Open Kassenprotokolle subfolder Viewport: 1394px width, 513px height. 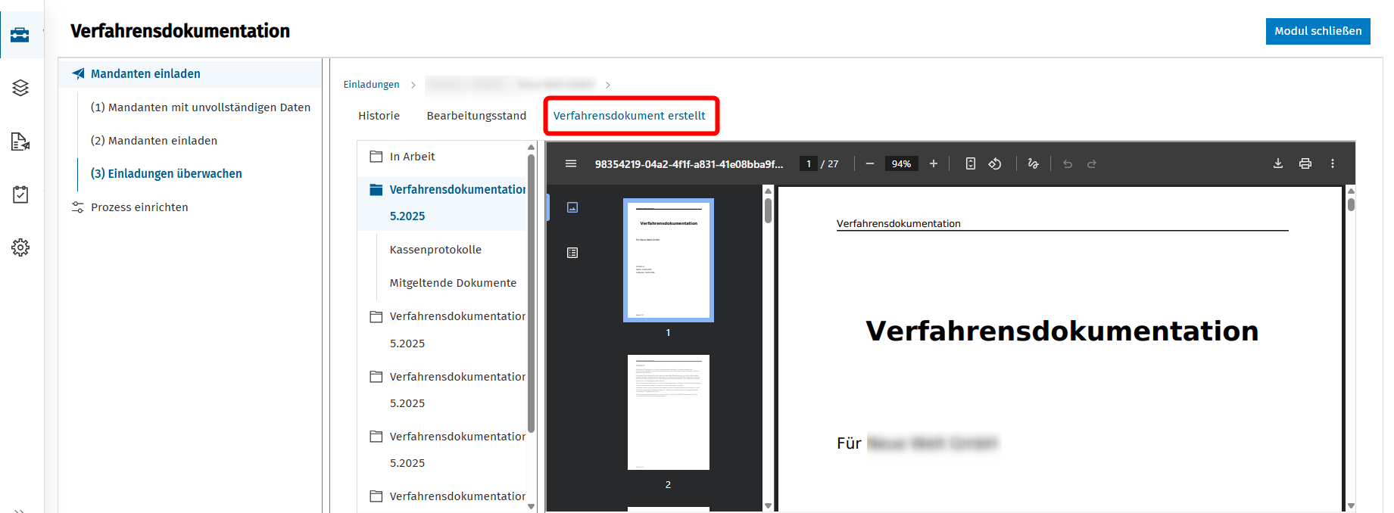435,250
